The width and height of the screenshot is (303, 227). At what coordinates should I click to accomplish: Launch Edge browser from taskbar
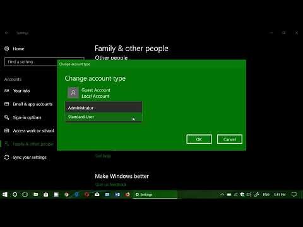tap(76, 194)
